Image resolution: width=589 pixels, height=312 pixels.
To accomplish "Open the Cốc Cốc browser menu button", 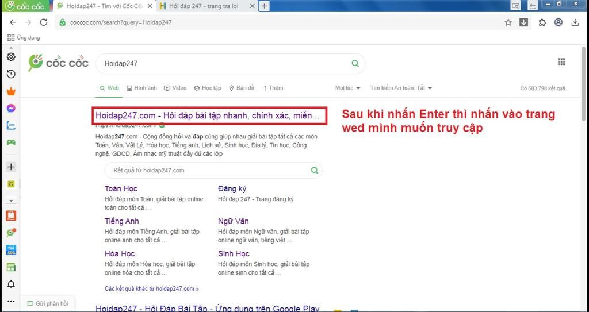I will coord(25,6).
